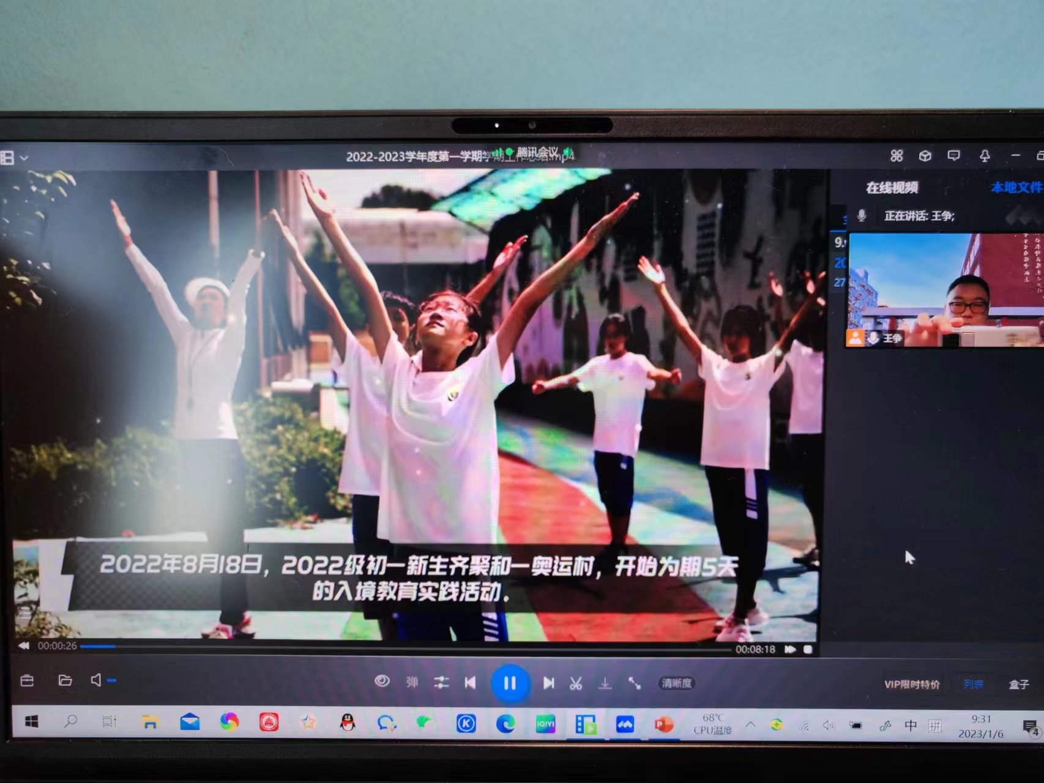Open the folder icon in player controls
This screenshot has width=1044, height=783.
[x=65, y=680]
